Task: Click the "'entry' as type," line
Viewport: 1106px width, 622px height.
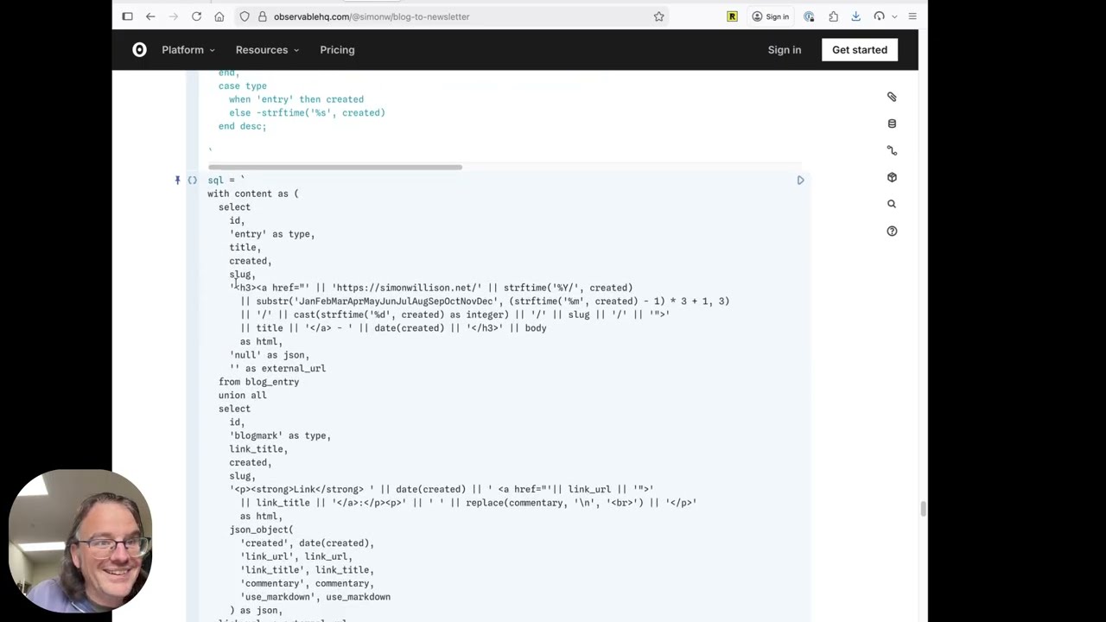Action: [272, 234]
